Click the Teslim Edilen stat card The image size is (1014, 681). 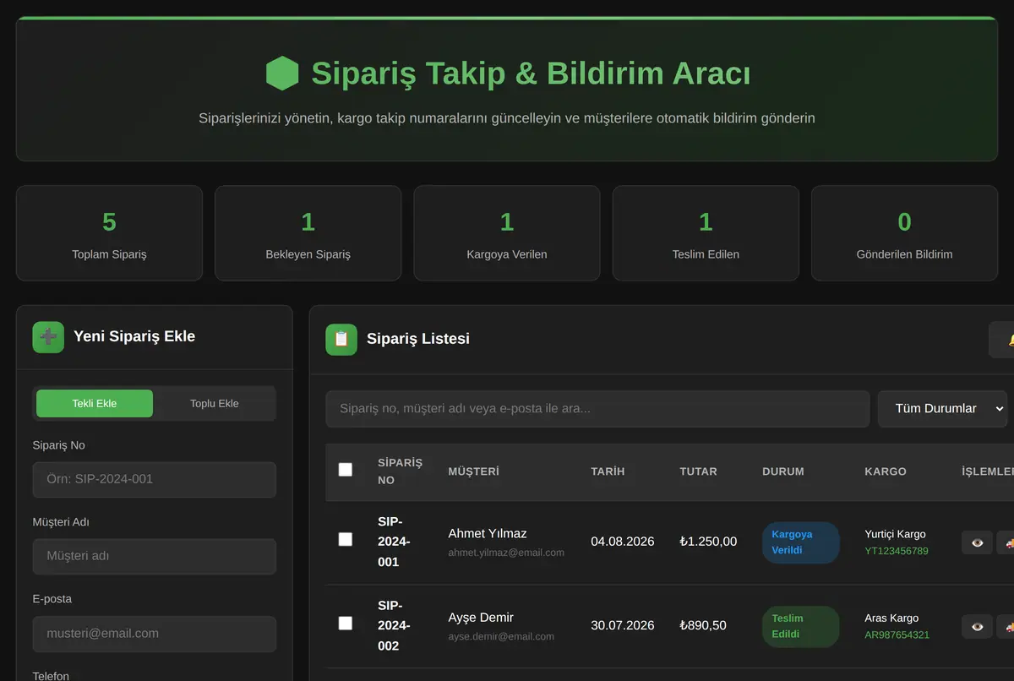[706, 233]
